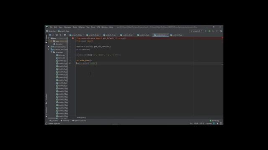Open the Code menu

click(75, 27)
